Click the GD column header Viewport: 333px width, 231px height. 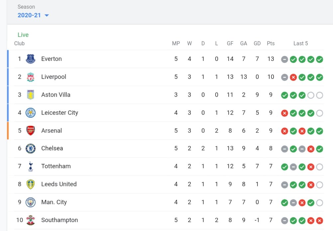[x=257, y=44]
